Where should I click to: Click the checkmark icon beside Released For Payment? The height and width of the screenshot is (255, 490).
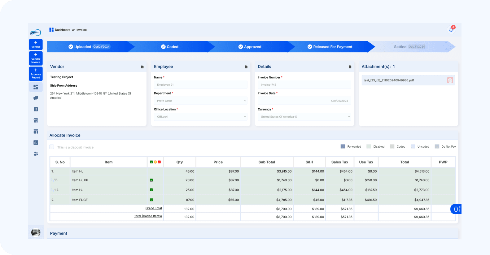tap(310, 47)
